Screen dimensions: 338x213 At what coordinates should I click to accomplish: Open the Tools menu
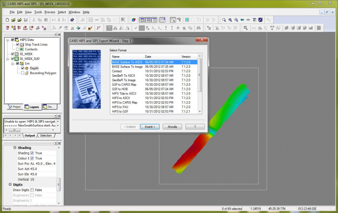38,12
